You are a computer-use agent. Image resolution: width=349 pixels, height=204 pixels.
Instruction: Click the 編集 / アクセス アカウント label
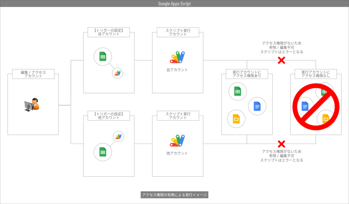pos(33,74)
